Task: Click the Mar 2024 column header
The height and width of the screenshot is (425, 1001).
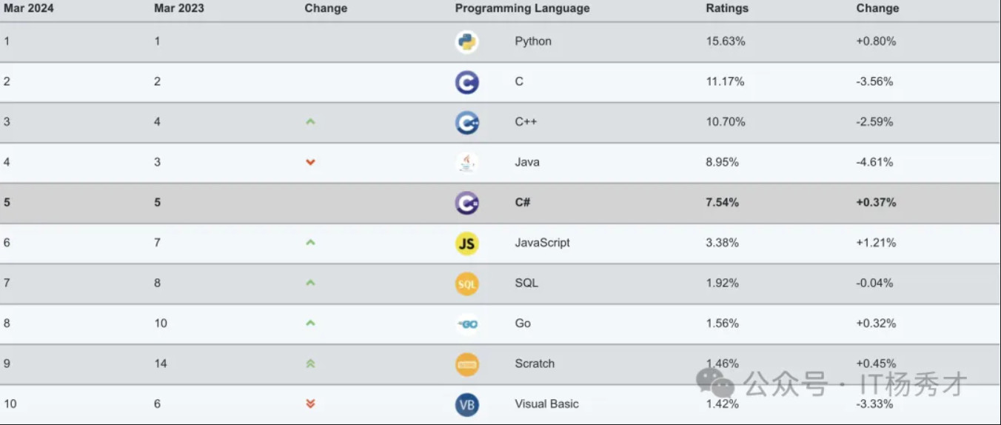Action: [29, 8]
